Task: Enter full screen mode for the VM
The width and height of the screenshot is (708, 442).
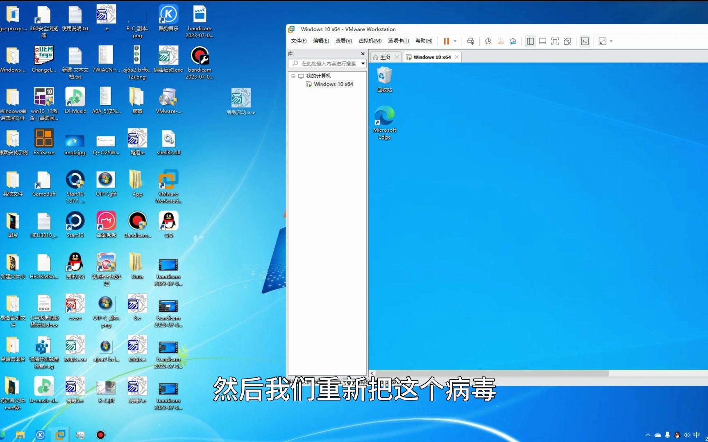Action: (555, 41)
